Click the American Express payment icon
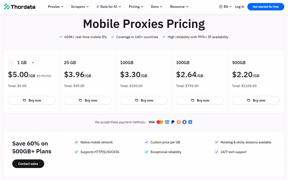The height and width of the screenshot is (180, 288). (x=167, y=122)
